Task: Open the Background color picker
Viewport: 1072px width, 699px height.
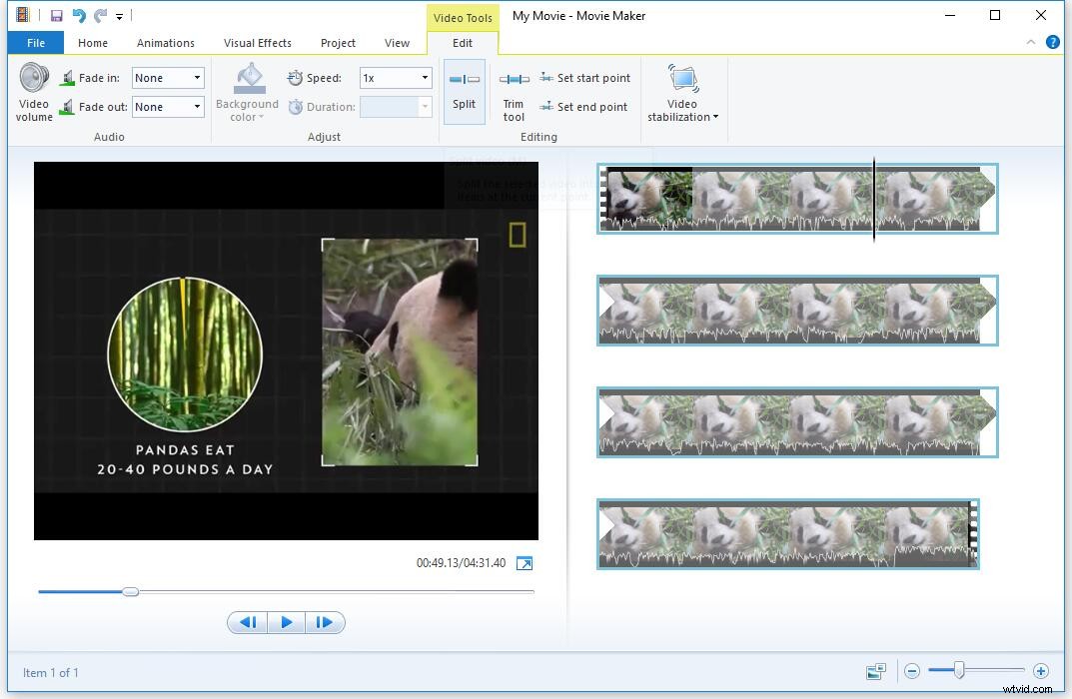Action: (246, 92)
